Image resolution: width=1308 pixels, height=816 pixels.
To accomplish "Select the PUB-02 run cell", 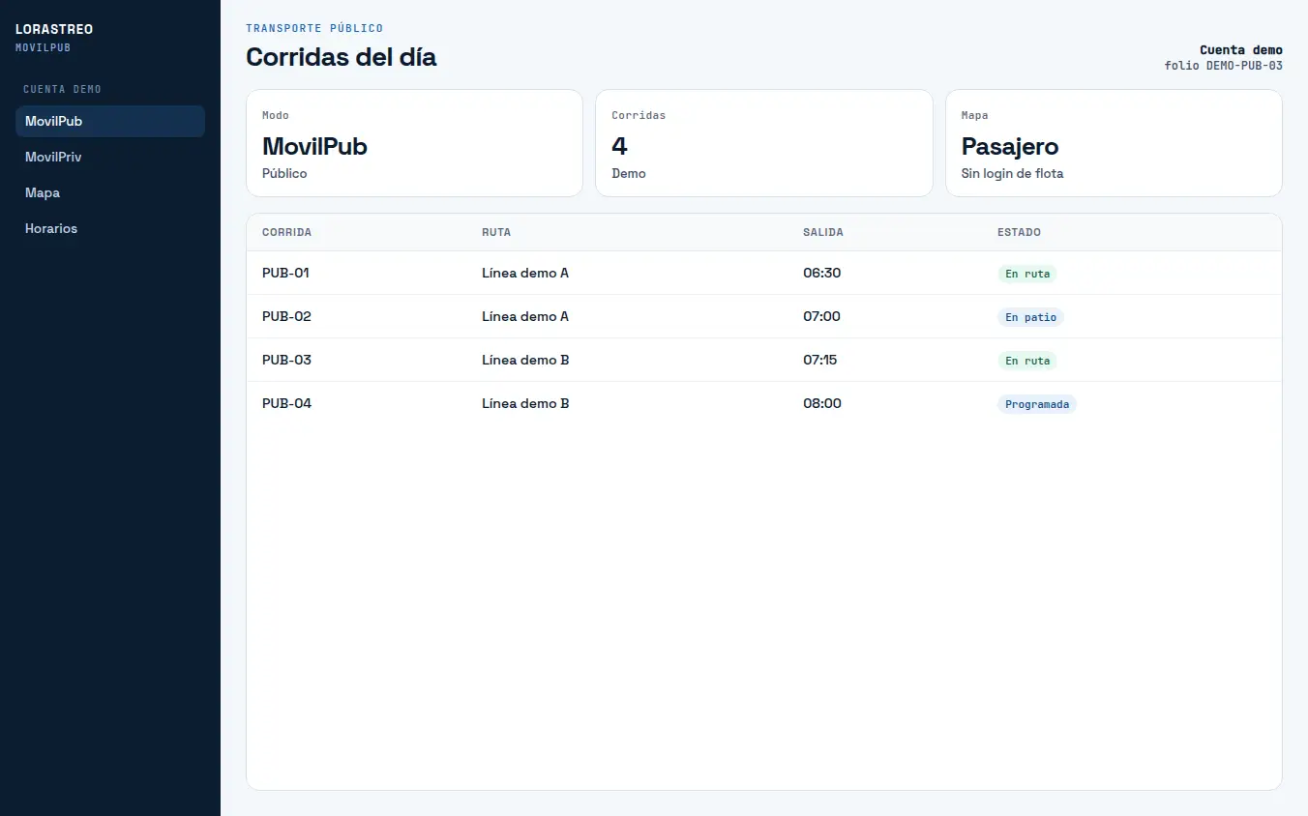I will 286,317.
